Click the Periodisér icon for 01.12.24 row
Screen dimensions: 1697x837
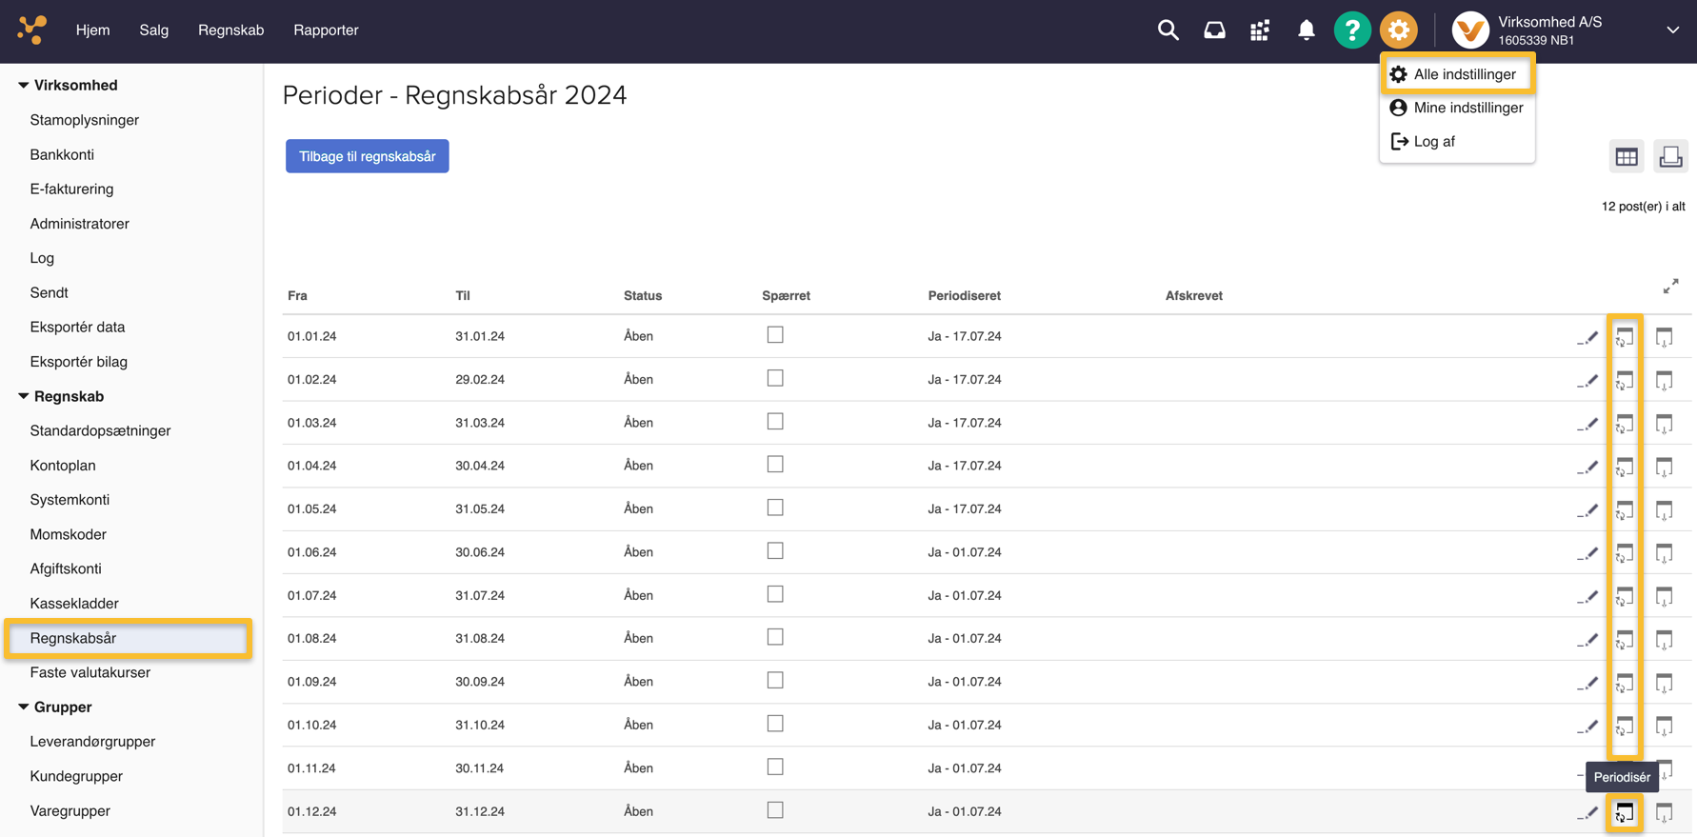(1625, 812)
